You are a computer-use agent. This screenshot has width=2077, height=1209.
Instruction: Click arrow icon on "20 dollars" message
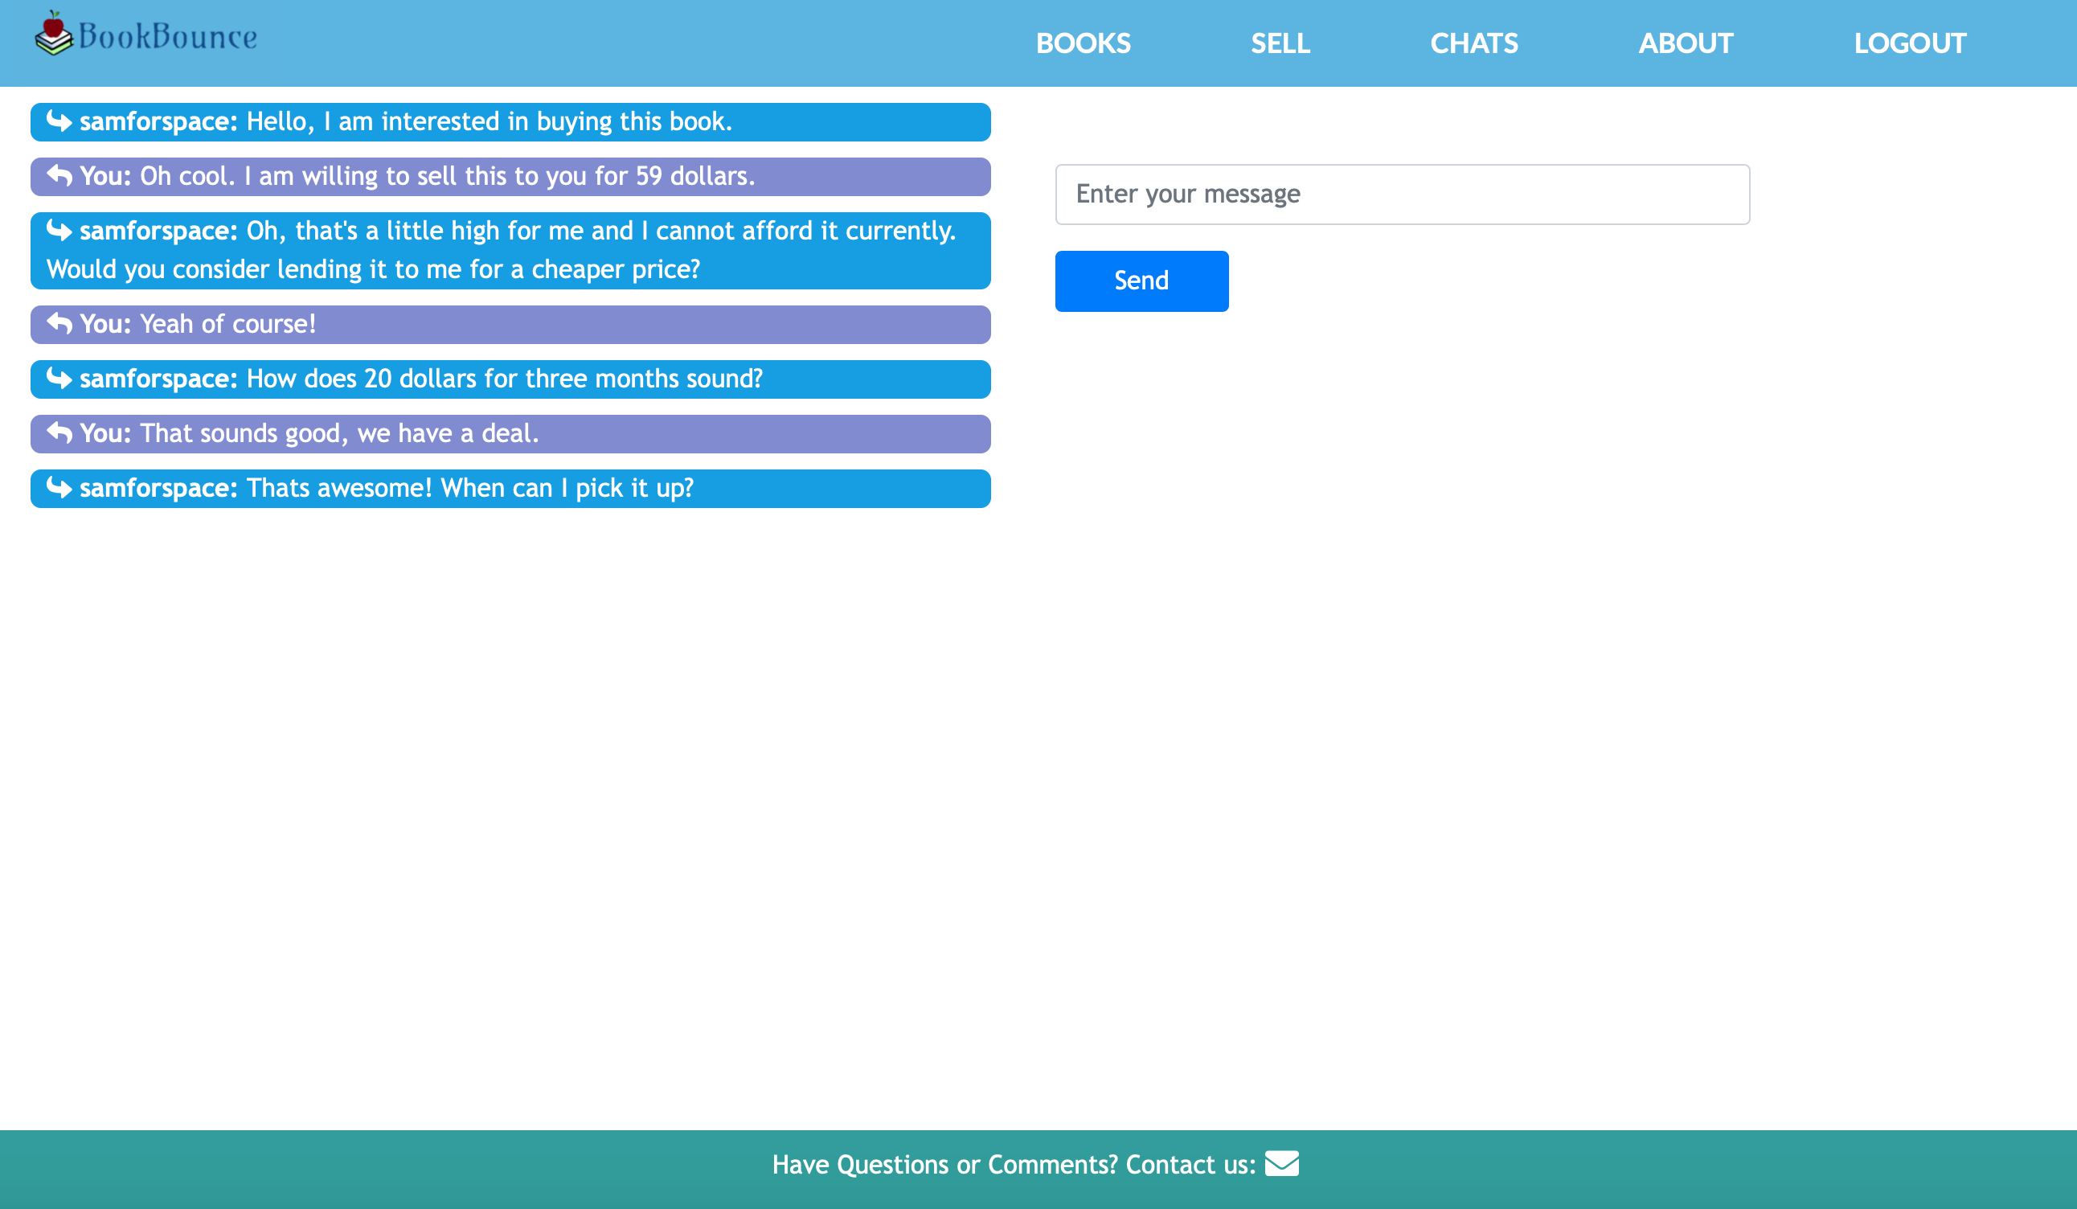pos(59,379)
